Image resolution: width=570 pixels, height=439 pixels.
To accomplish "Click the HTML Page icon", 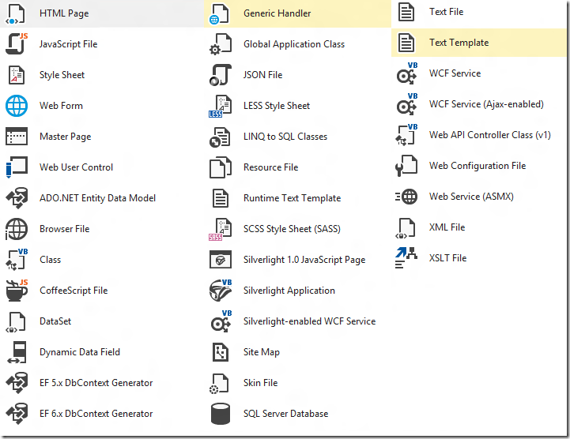I will tap(16, 13).
